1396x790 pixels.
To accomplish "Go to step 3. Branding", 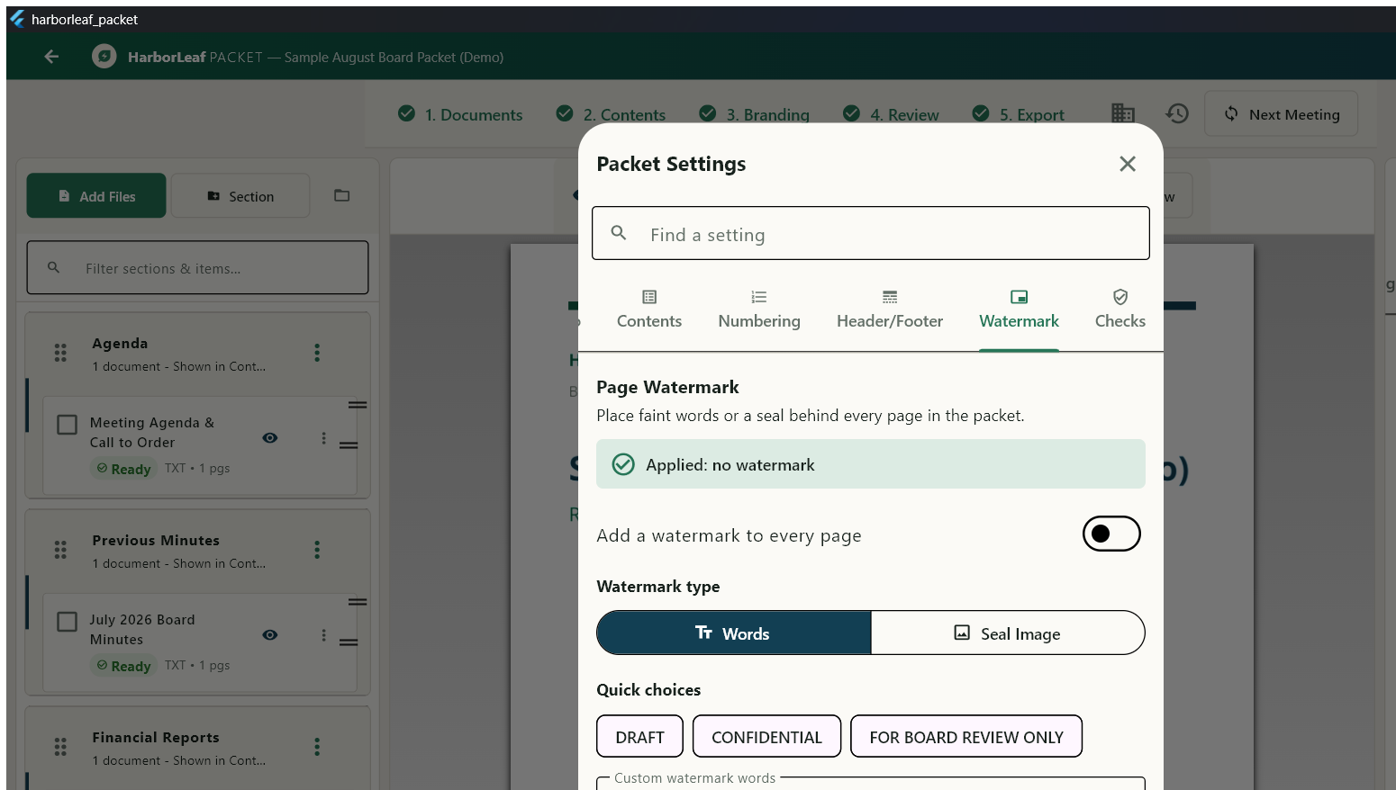I will click(x=755, y=114).
